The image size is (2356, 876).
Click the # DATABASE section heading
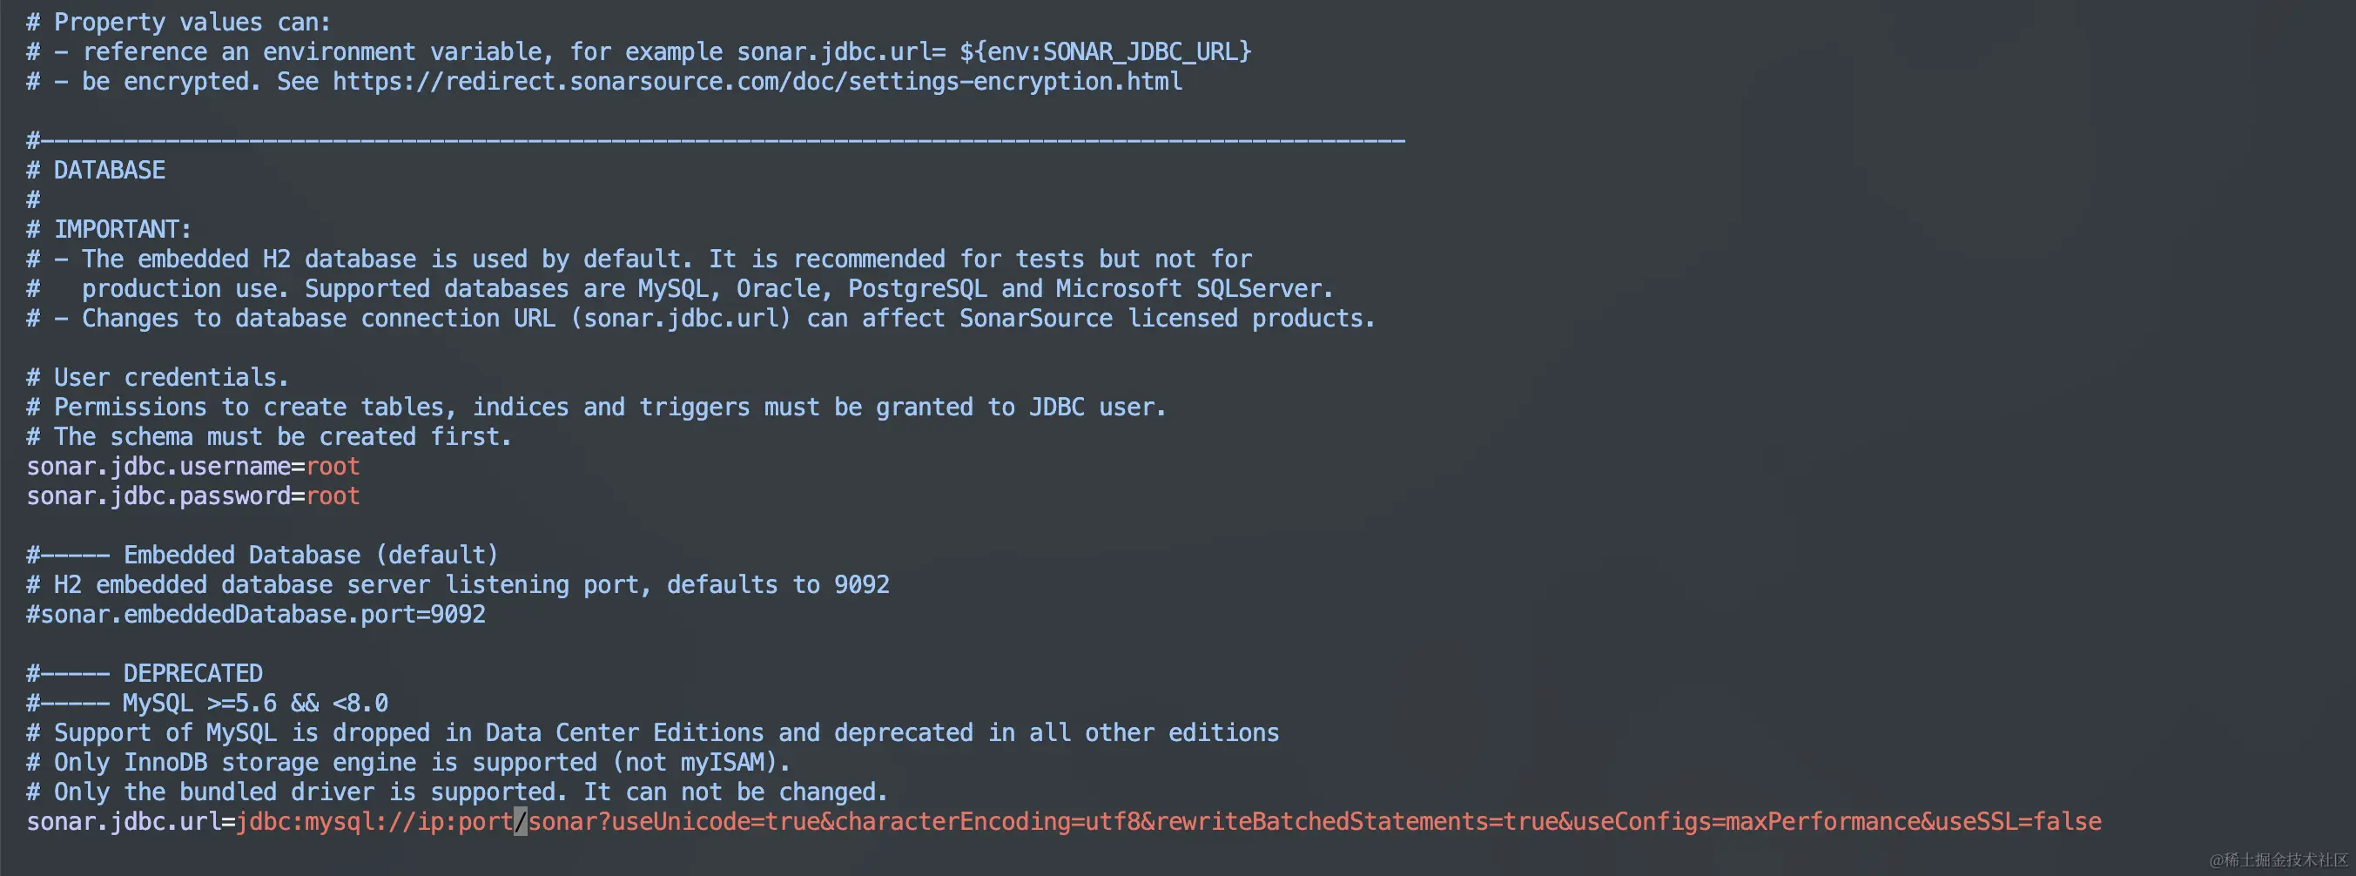click(x=96, y=170)
